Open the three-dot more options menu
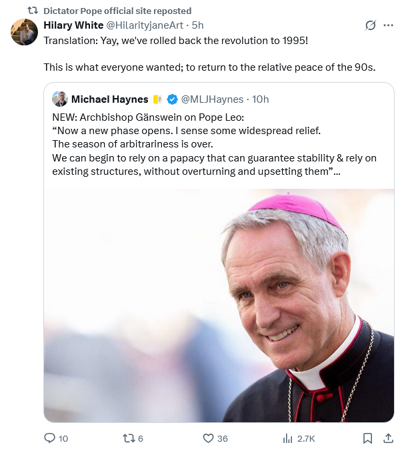Screen dimensions: 406x453 [389, 25]
